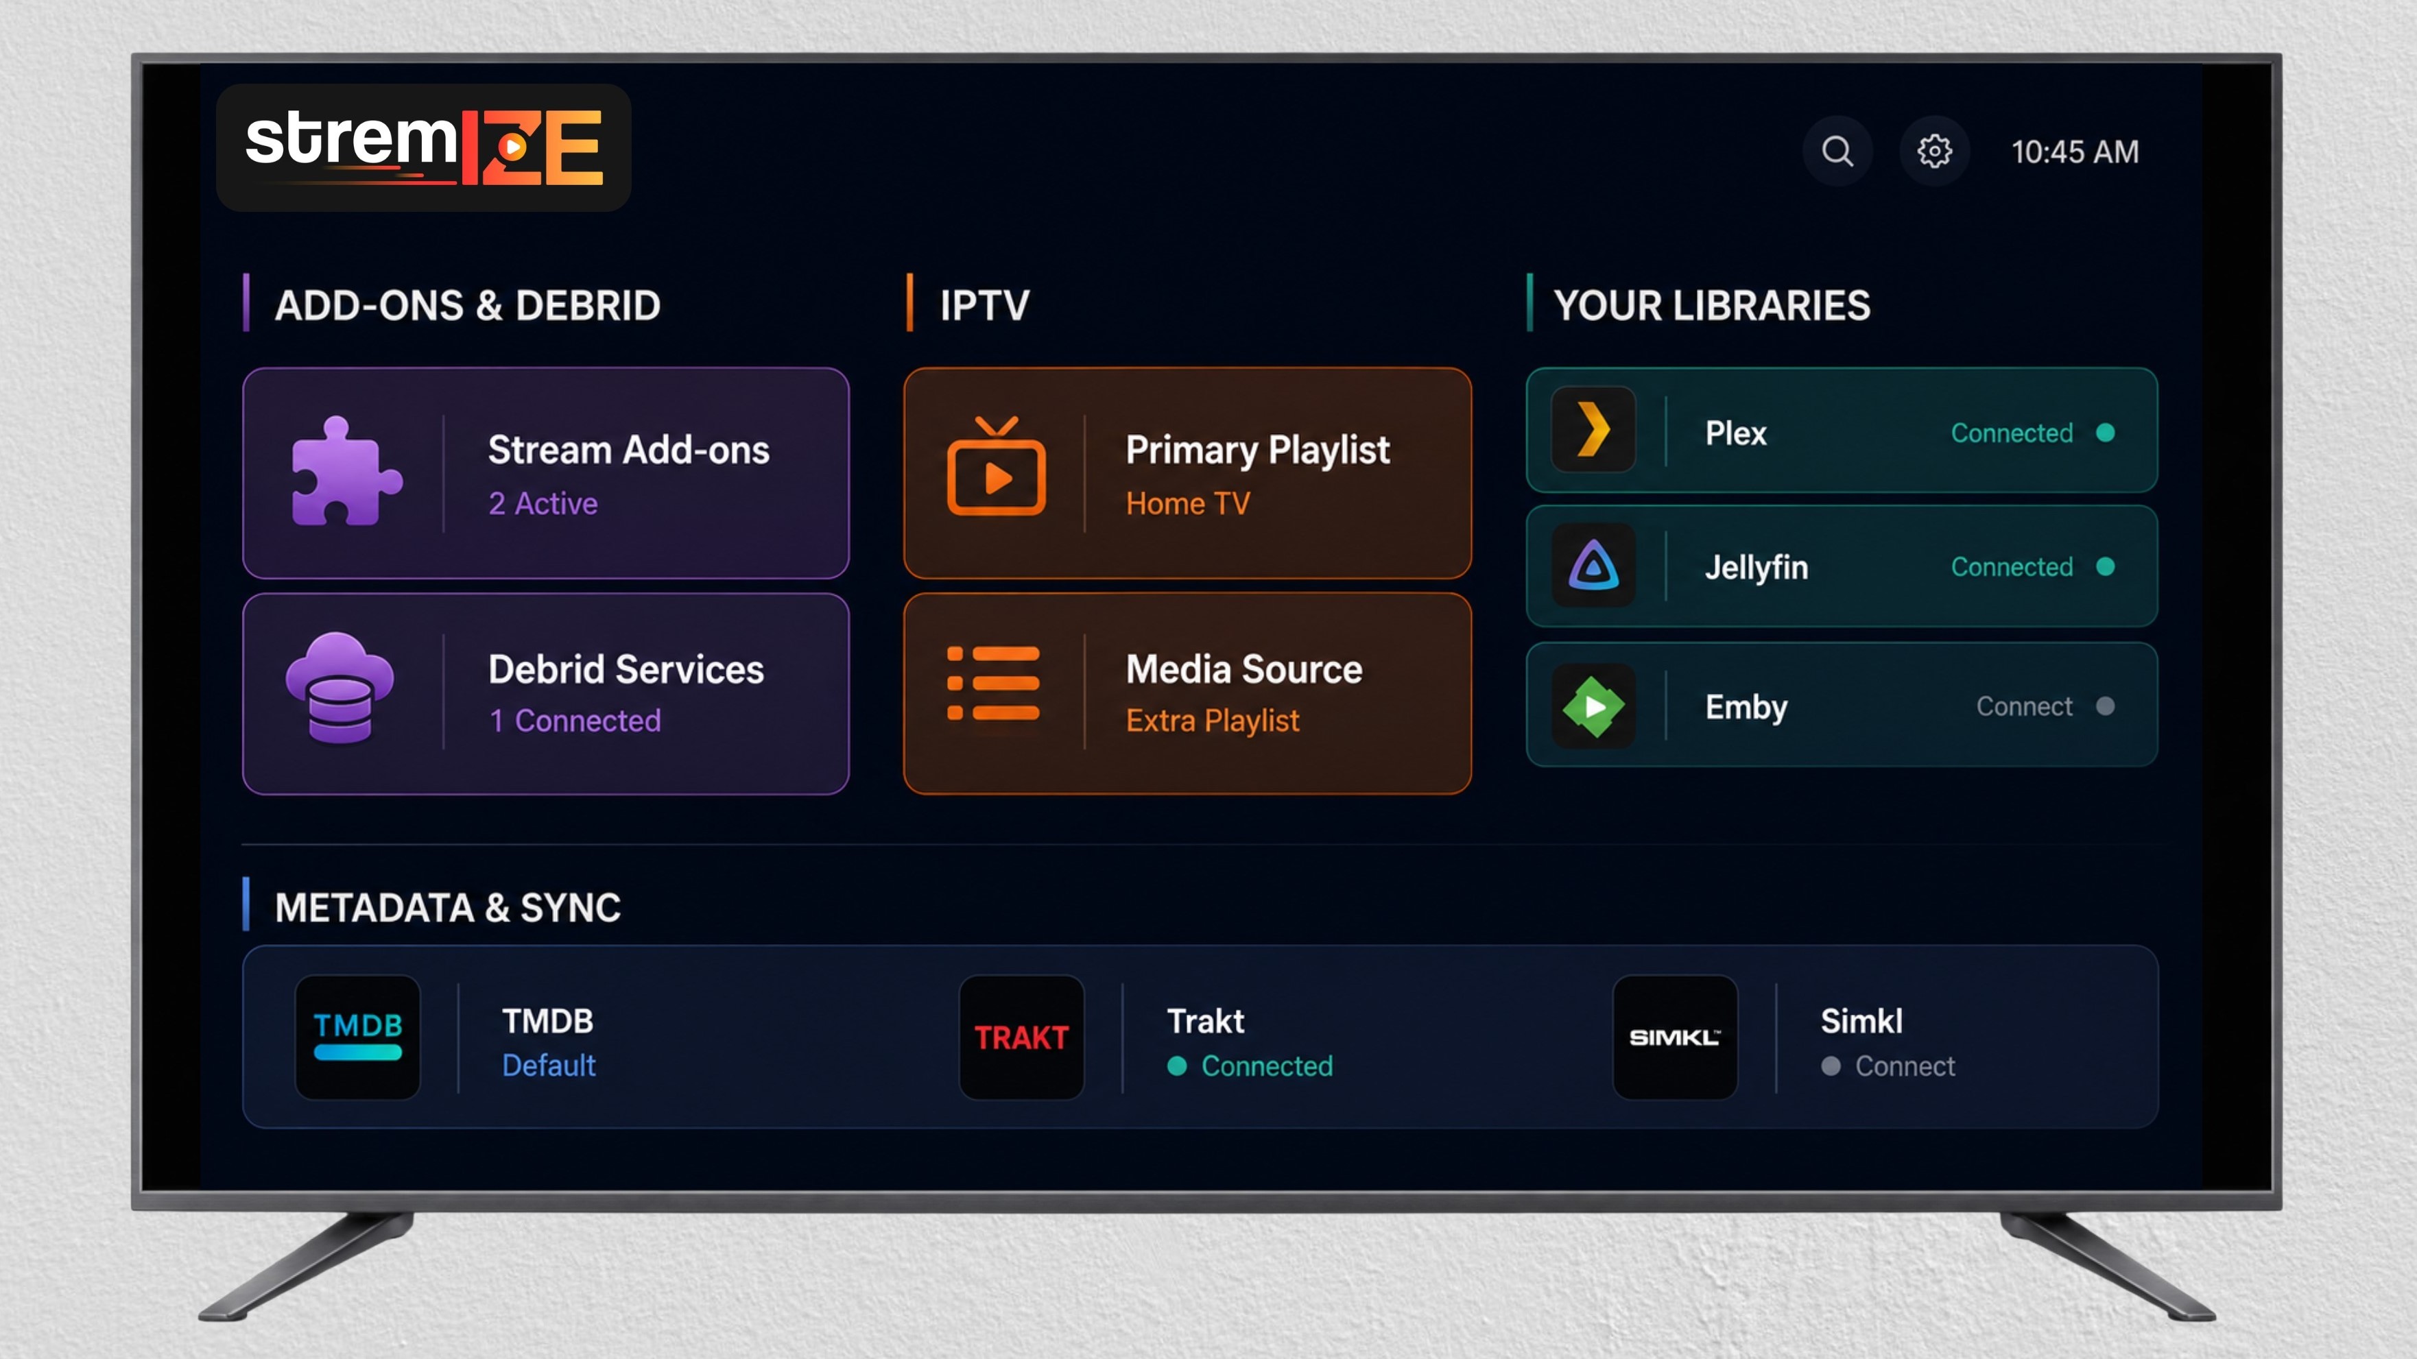Toggle the green Trakt status dot
This screenshot has width=2417, height=1359.
(1176, 1066)
